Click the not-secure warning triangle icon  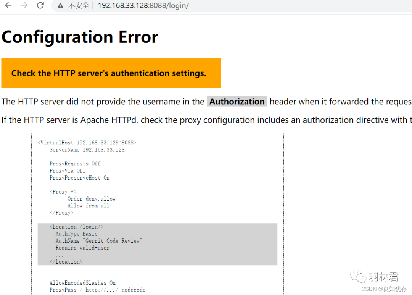click(x=60, y=6)
